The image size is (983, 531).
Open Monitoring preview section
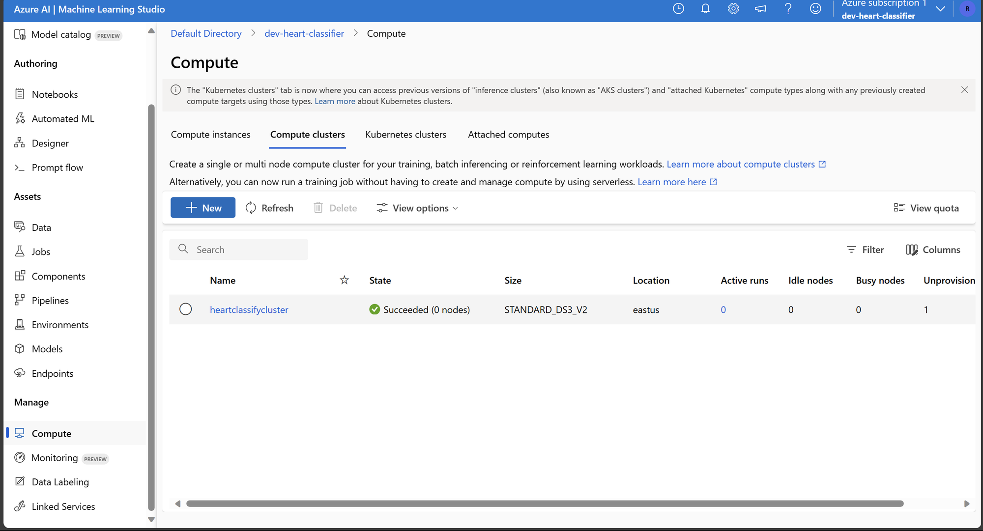tap(70, 457)
